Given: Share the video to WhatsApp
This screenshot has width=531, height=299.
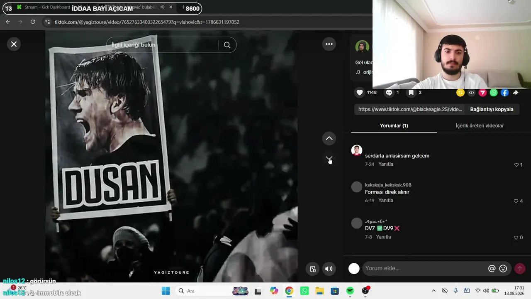Looking at the screenshot, I should 494,93.
